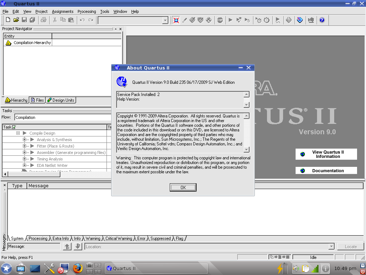
Task: Expand the Timing Analysis task
Action: [24, 159]
